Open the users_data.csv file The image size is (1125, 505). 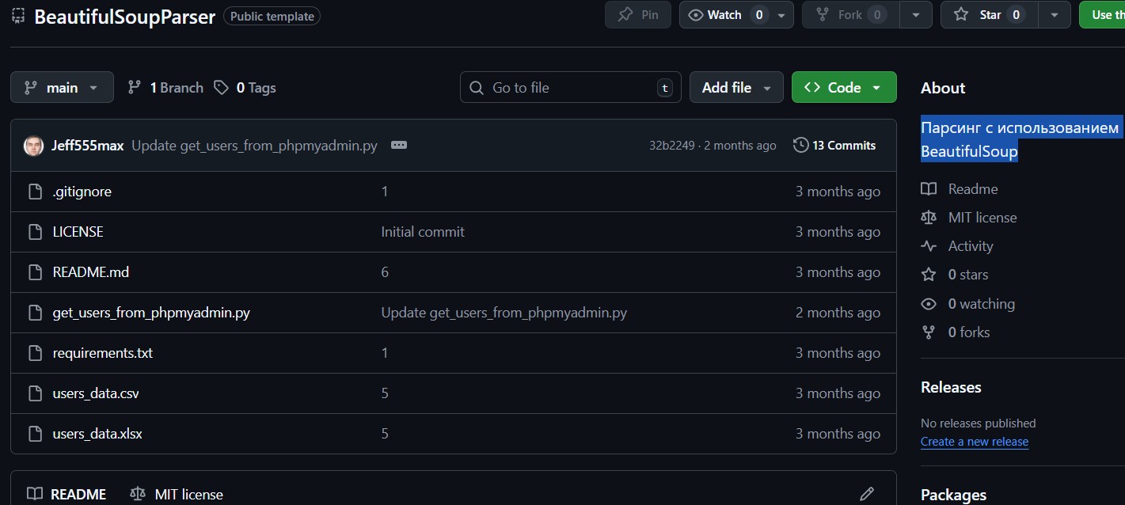pos(96,393)
